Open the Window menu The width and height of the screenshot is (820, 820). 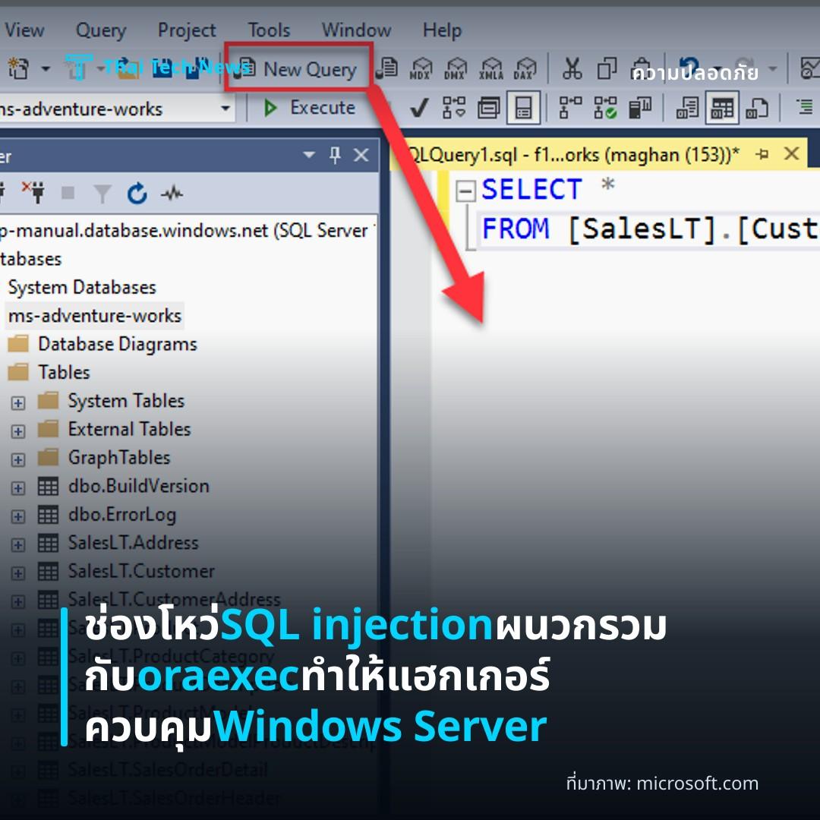point(356,30)
